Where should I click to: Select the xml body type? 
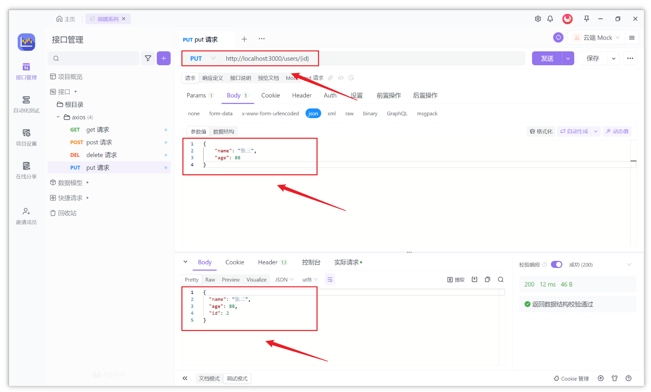pos(331,114)
